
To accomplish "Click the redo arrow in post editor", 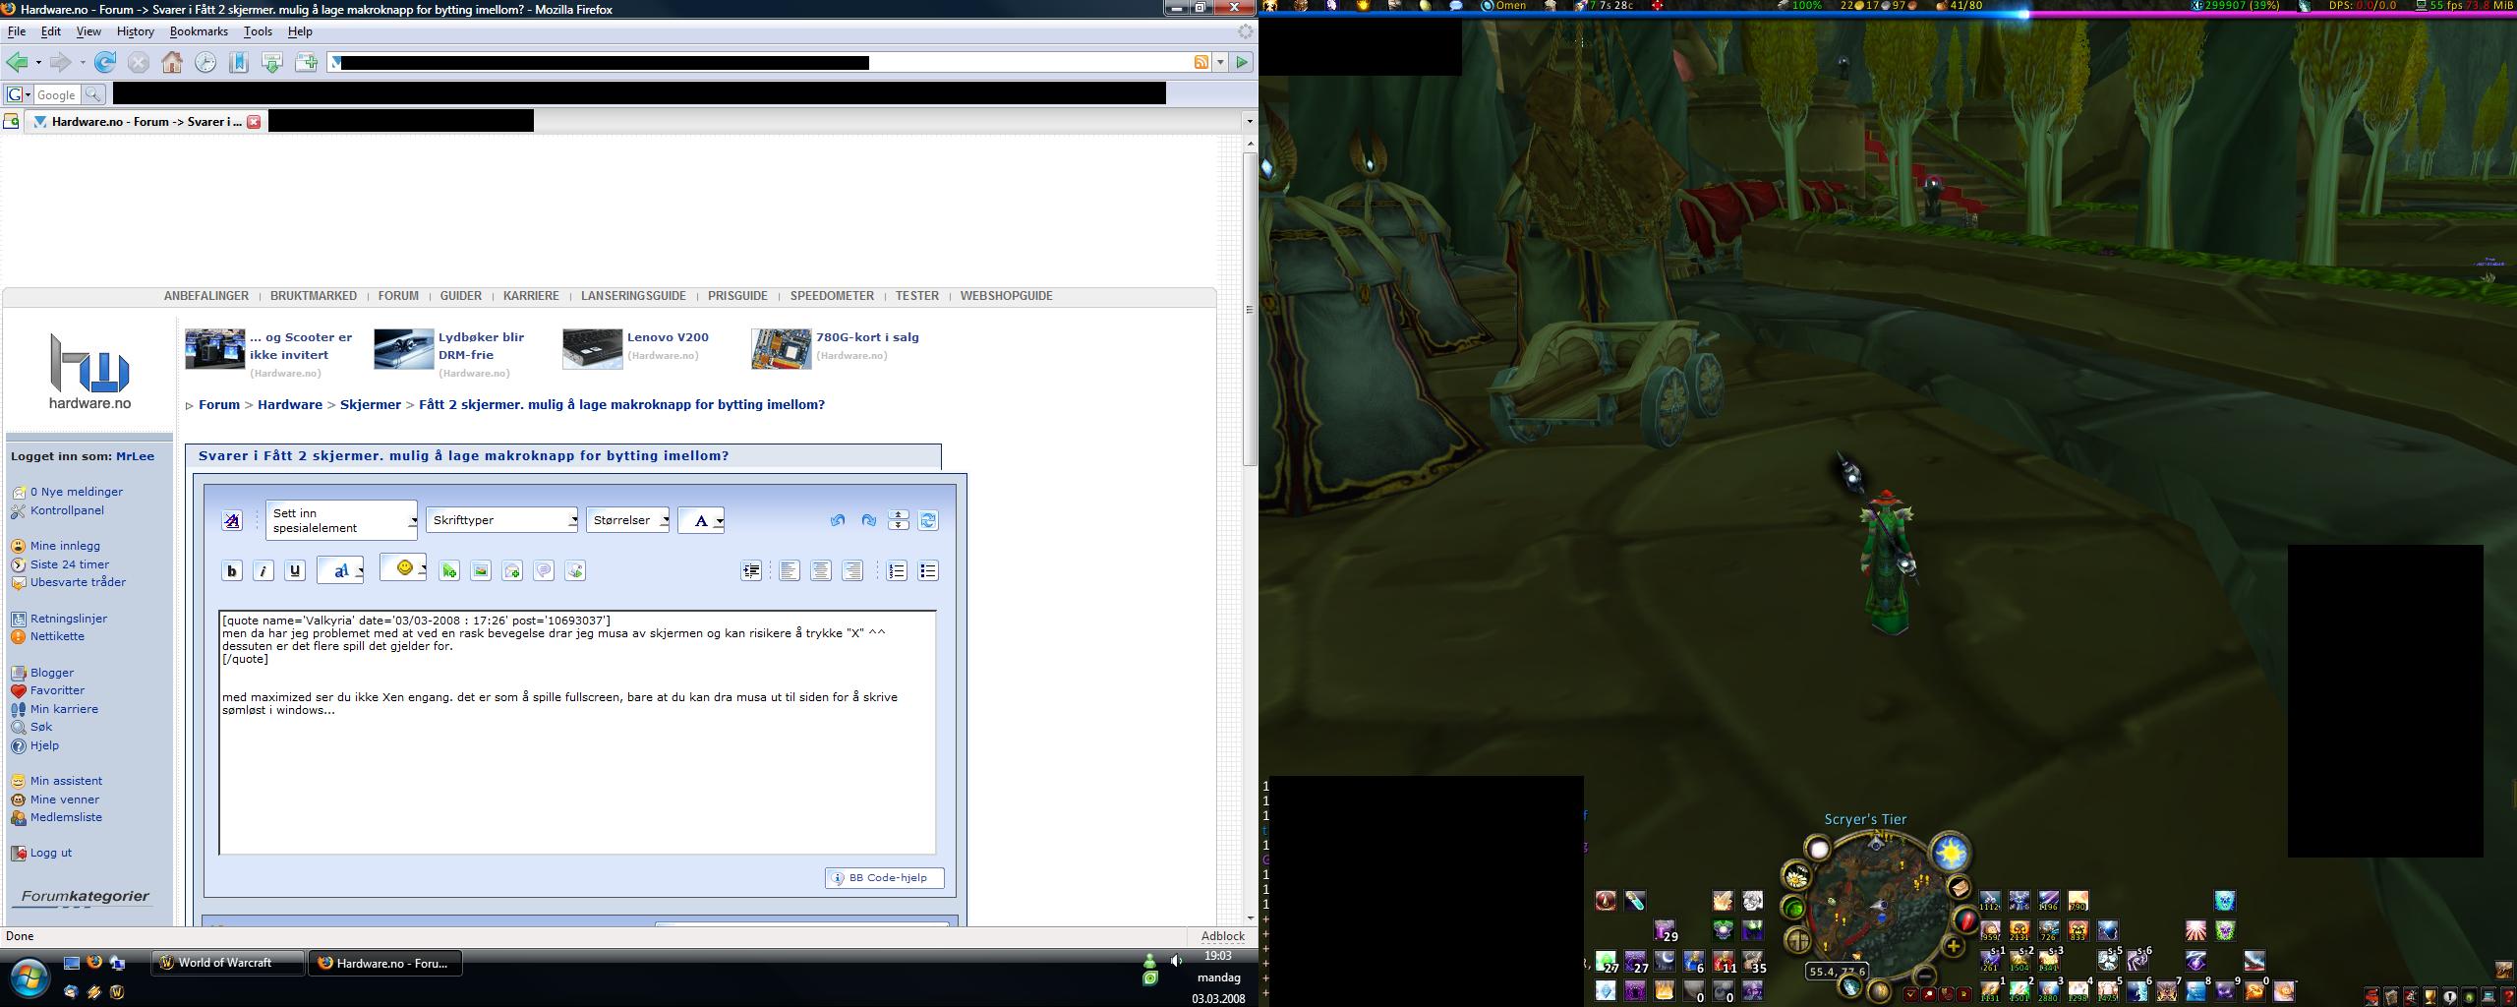I will (869, 520).
